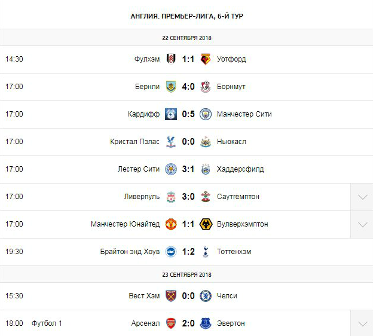Expand the Ливерпуль – Саутгемптон match row
This screenshot has width=373, height=336.
tap(362, 197)
